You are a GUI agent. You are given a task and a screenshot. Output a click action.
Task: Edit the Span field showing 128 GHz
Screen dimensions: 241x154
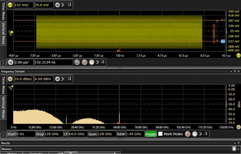[x=107, y=134]
